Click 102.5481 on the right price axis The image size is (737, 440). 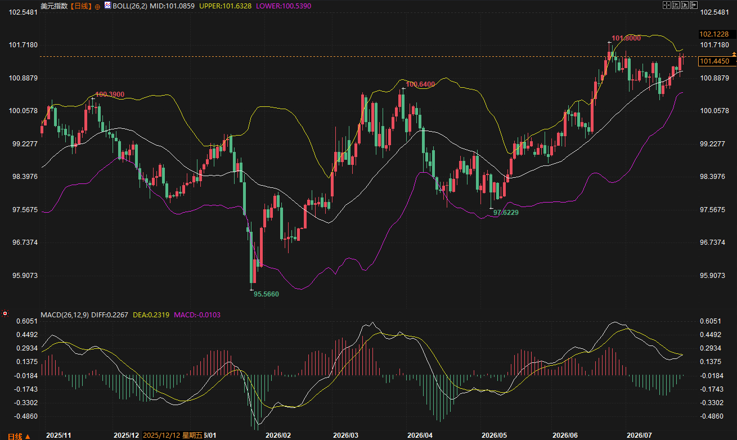click(714, 12)
